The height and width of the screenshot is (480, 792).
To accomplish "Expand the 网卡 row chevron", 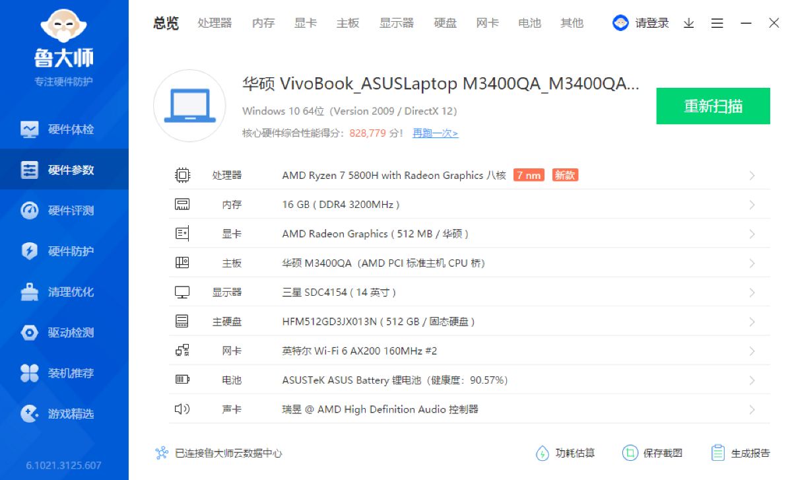I will [752, 351].
